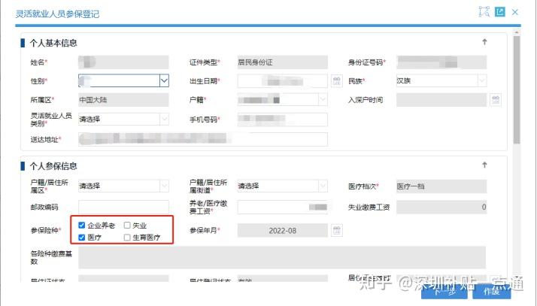This screenshot has width=537, height=306.
Task: Click the 邮政编码 input field
Action: point(123,207)
